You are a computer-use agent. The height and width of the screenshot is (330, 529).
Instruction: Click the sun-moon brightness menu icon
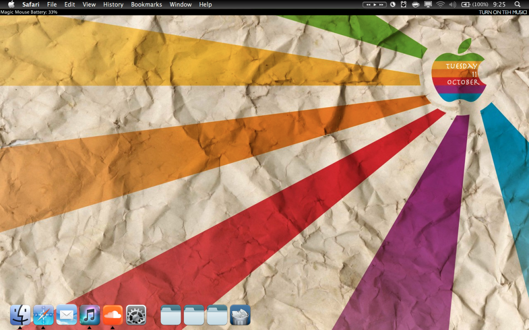point(393,4)
